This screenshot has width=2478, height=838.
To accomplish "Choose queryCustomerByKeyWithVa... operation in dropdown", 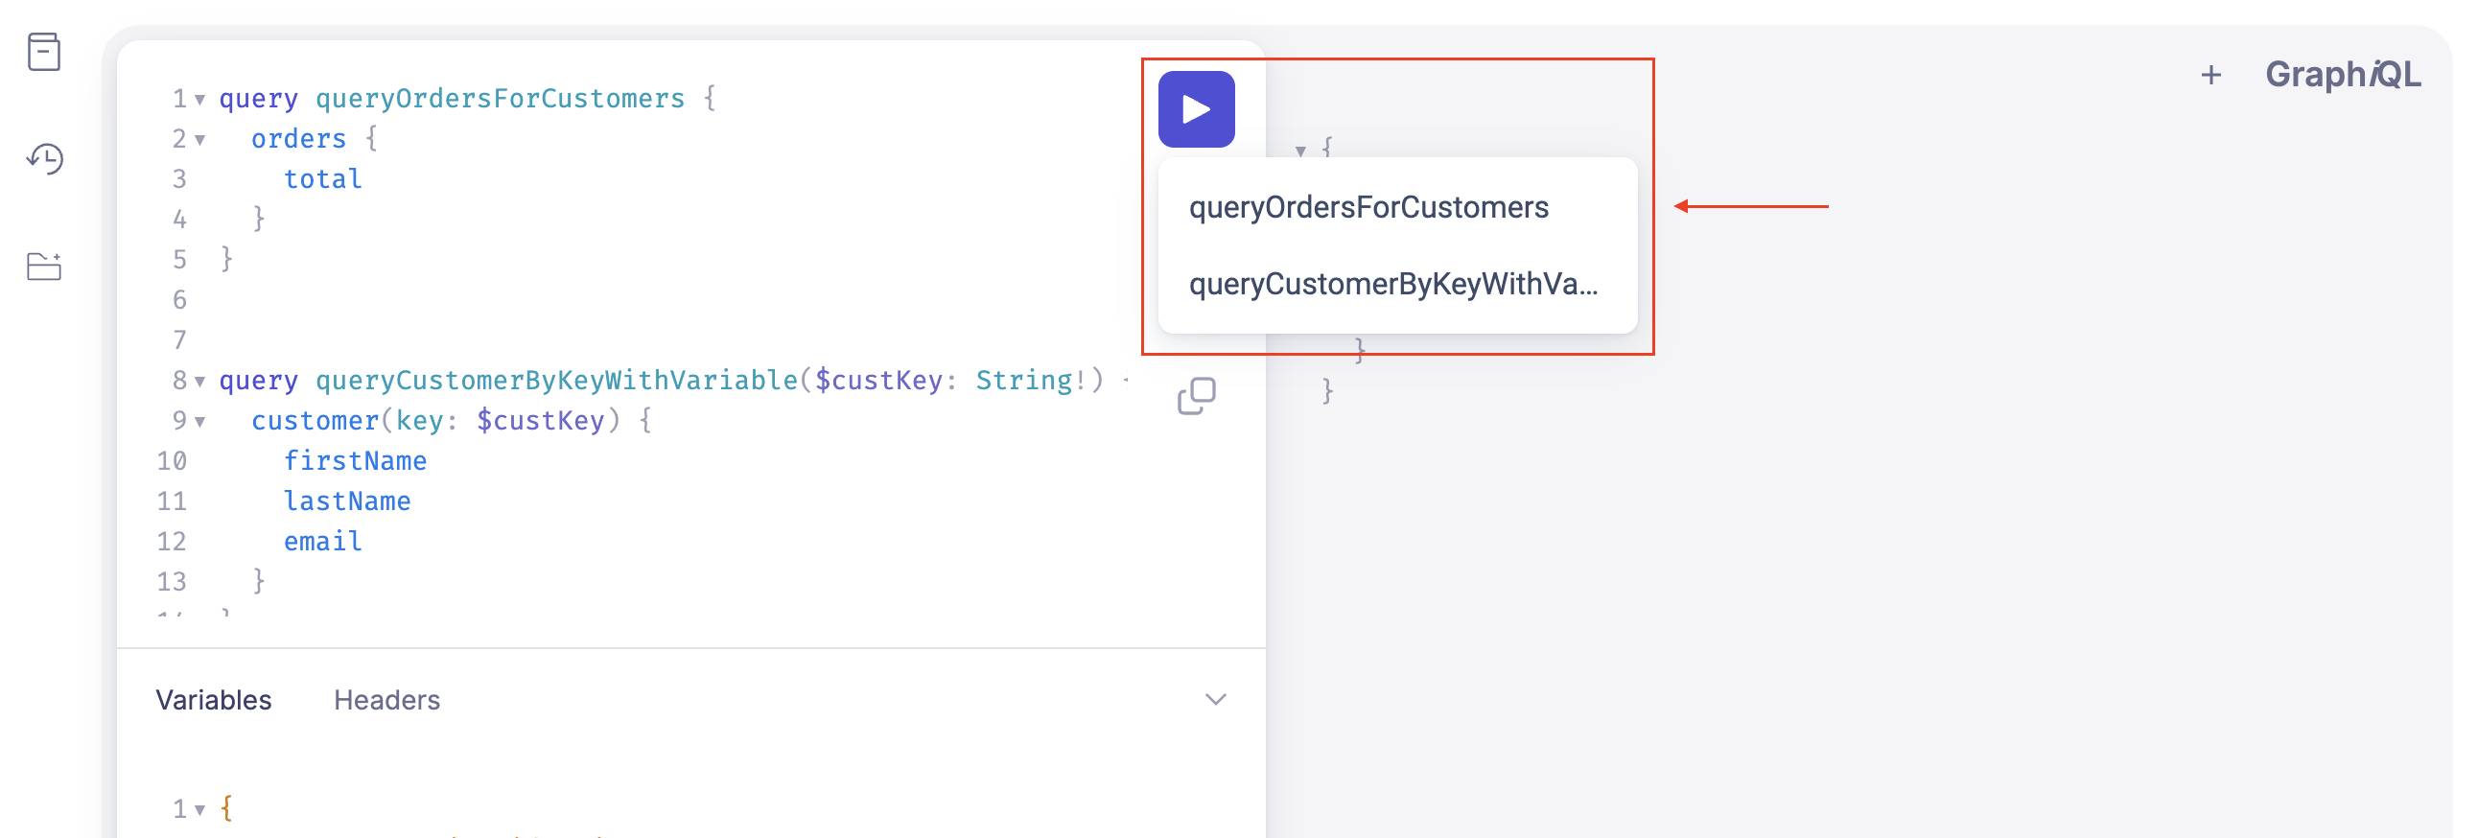I will coord(1391,285).
